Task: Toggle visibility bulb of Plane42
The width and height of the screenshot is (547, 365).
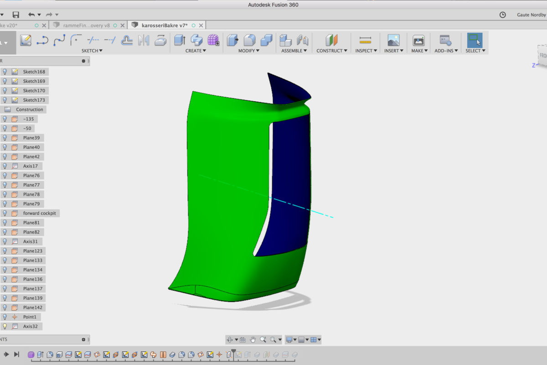Action: pyautogui.click(x=5, y=156)
